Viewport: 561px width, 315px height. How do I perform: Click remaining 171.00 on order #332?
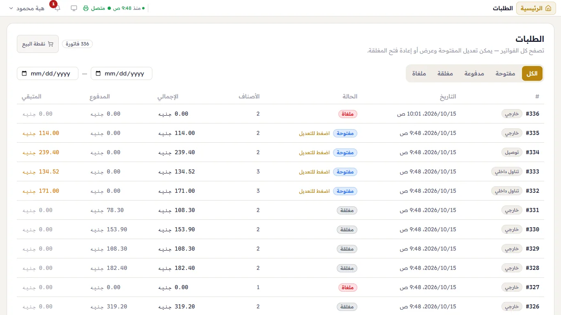click(x=41, y=191)
